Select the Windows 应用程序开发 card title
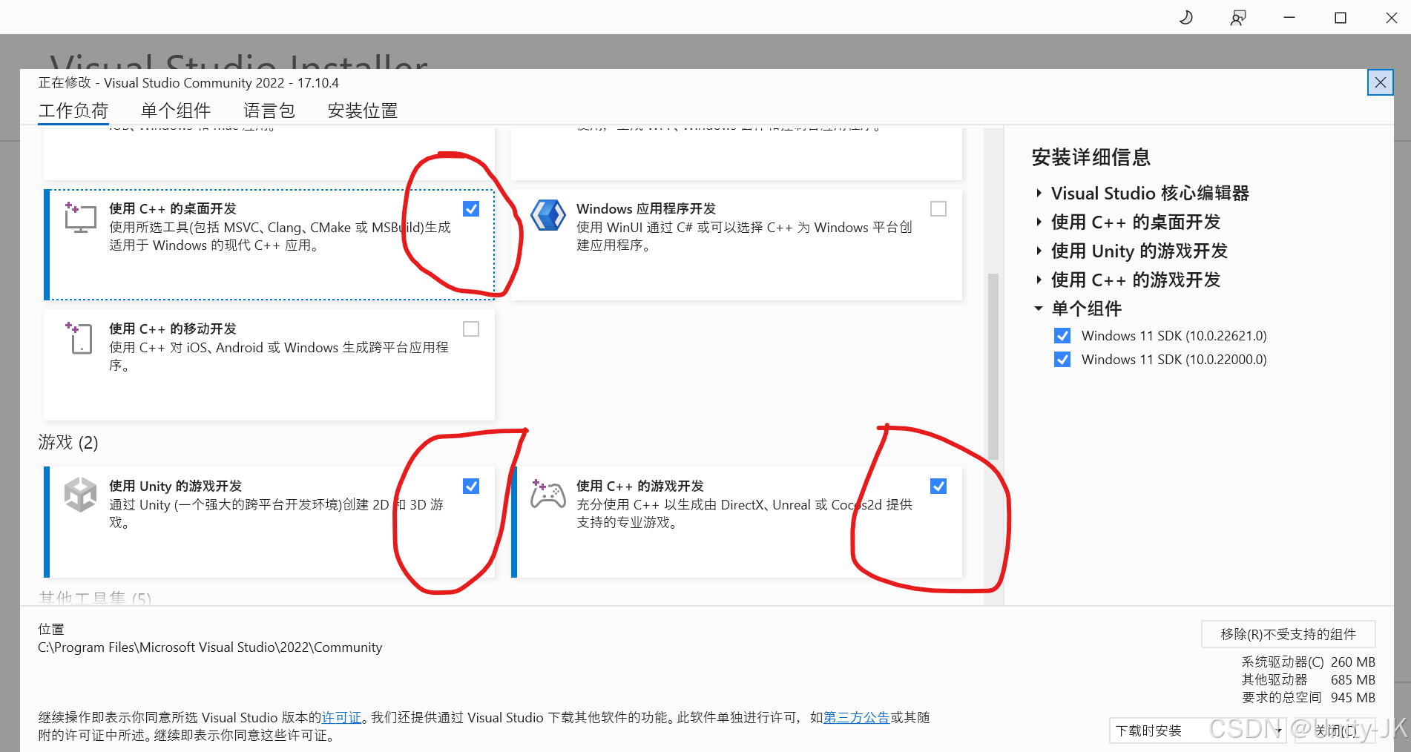The width and height of the screenshot is (1411, 752). (646, 209)
